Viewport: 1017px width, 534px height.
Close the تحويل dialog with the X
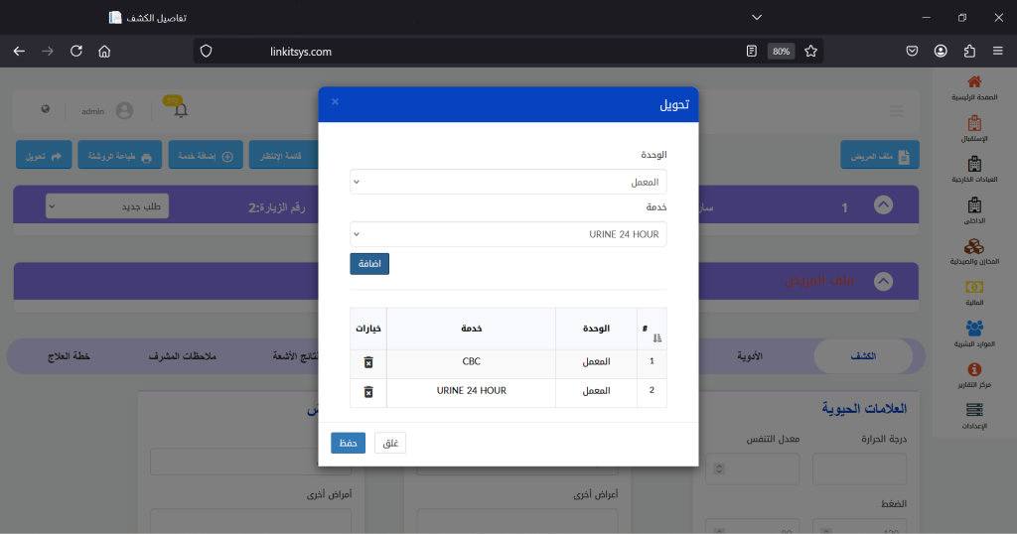tap(335, 102)
